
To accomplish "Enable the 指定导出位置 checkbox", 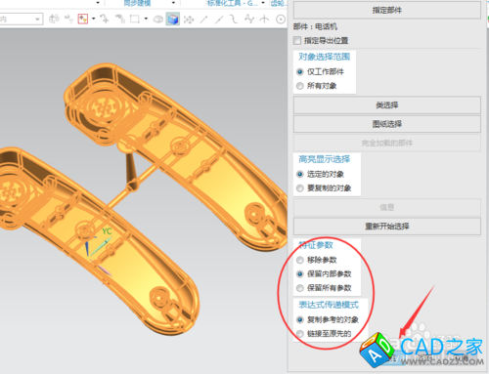I will click(297, 41).
